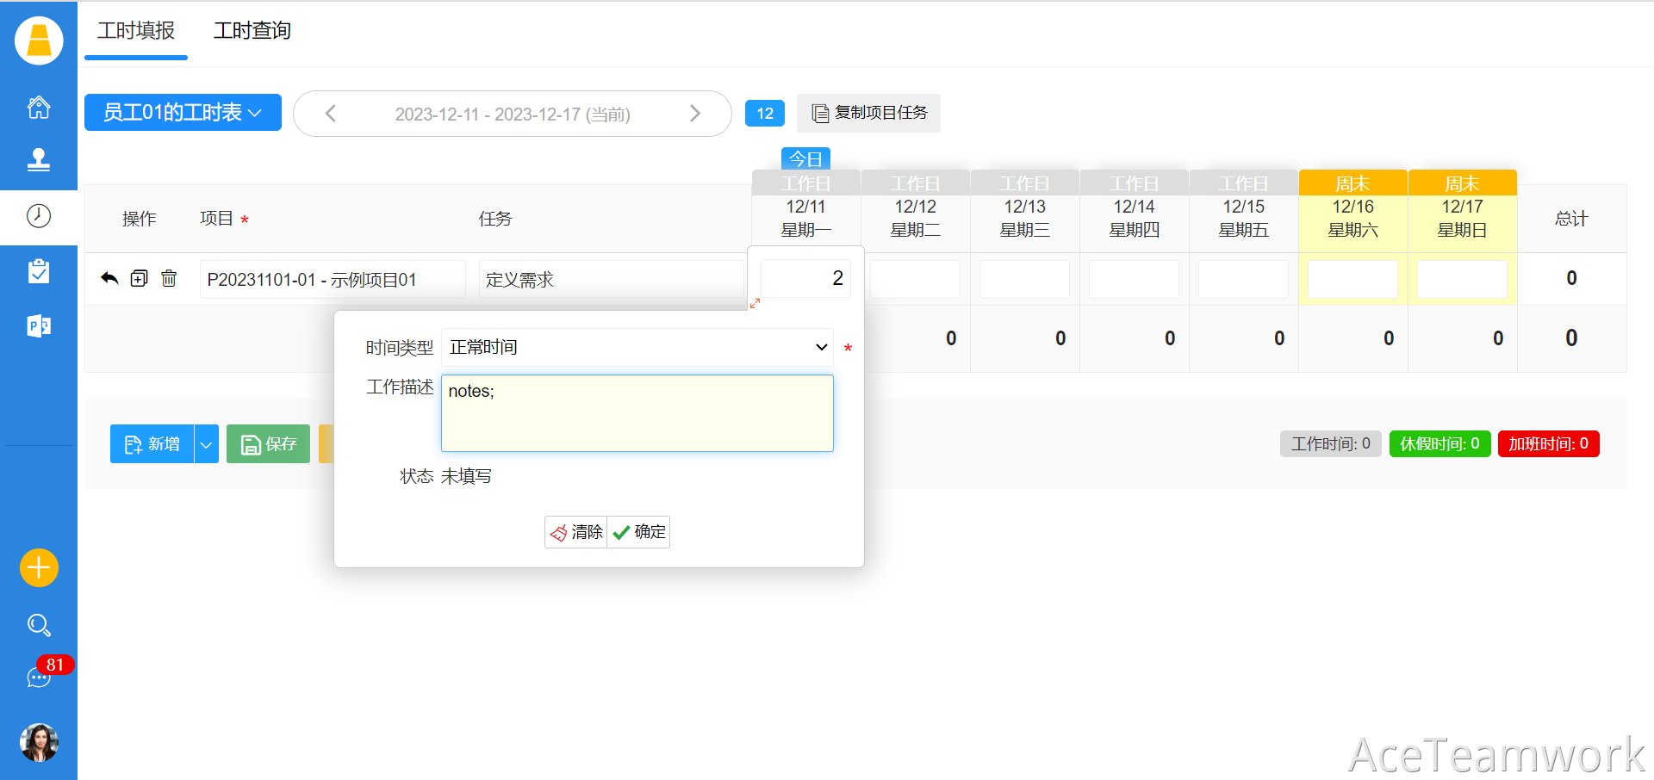
Task: Click the 确定 confirm button
Action: point(639,532)
